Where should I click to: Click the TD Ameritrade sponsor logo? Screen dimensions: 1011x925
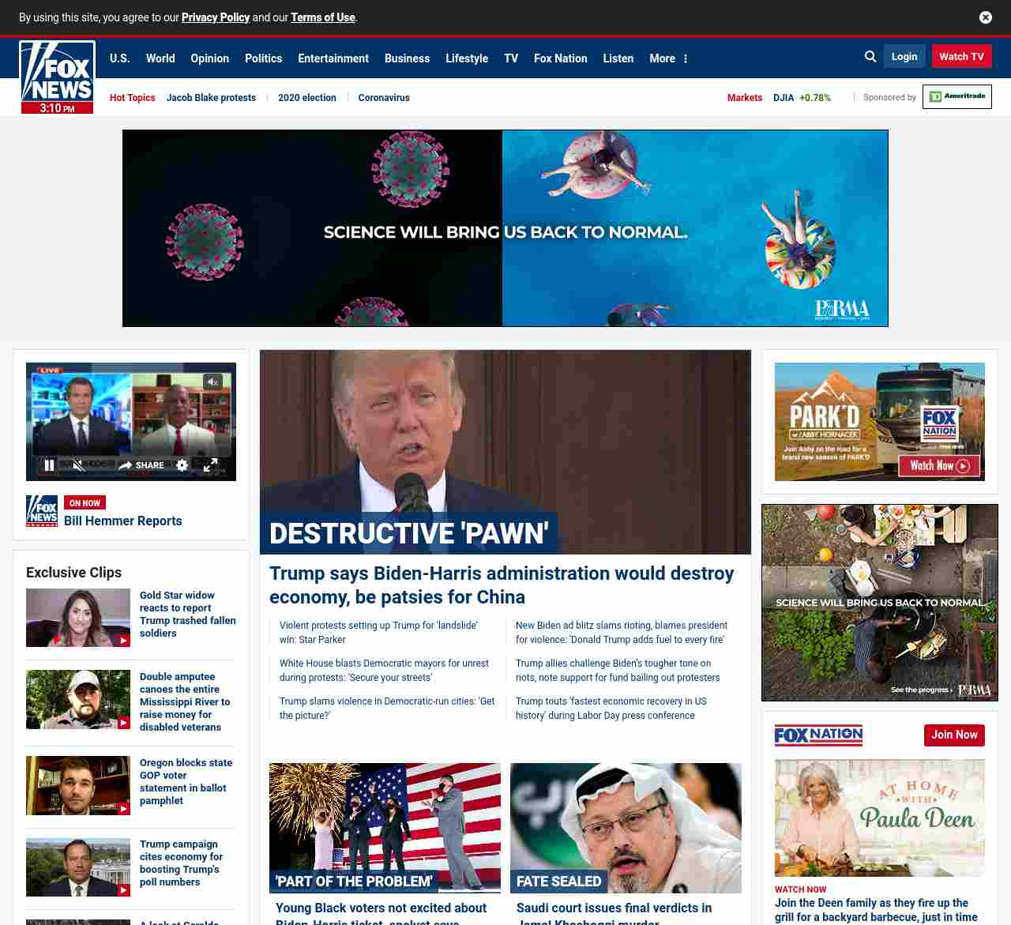(x=957, y=97)
